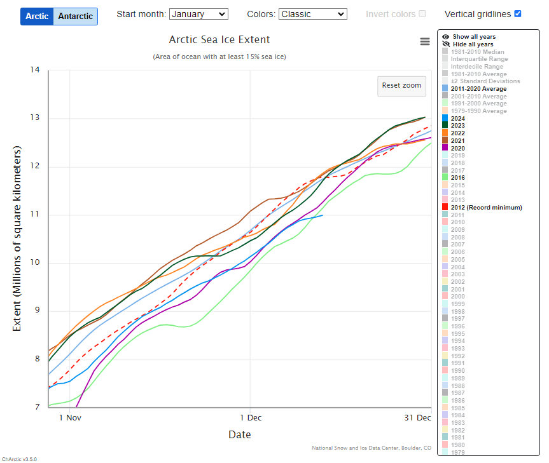Image resolution: width=549 pixels, height=463 pixels.
Task: Open the chart hamburger context menu
Action: pyautogui.click(x=425, y=42)
